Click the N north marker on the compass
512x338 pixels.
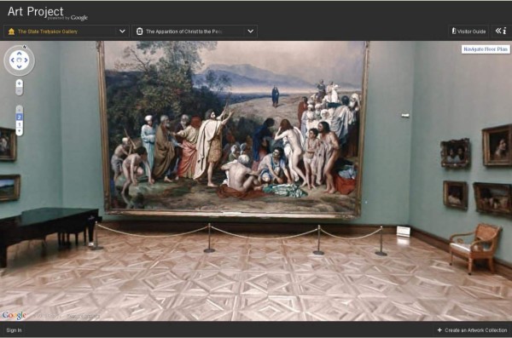tap(25, 47)
